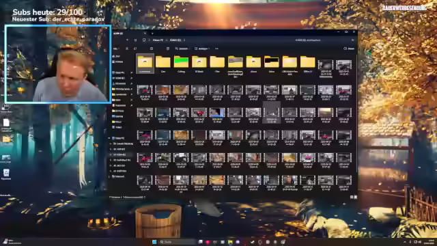Click the File Explorer icon on taskbar
Image resolution: width=437 pixels, height=246 pixels.
230,242
